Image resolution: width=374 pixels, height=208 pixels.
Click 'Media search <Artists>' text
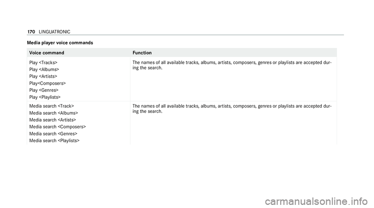click(x=53, y=120)
